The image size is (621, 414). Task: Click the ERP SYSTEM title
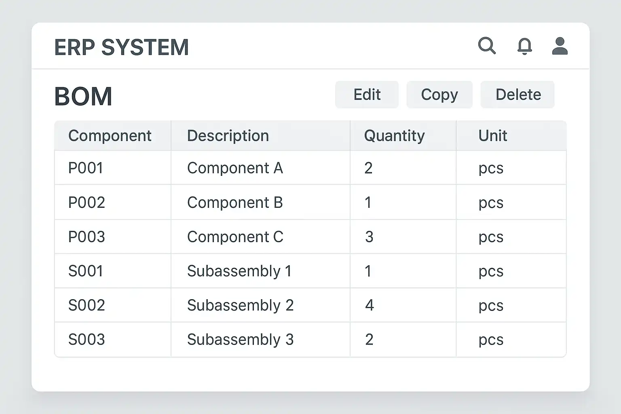[121, 47]
